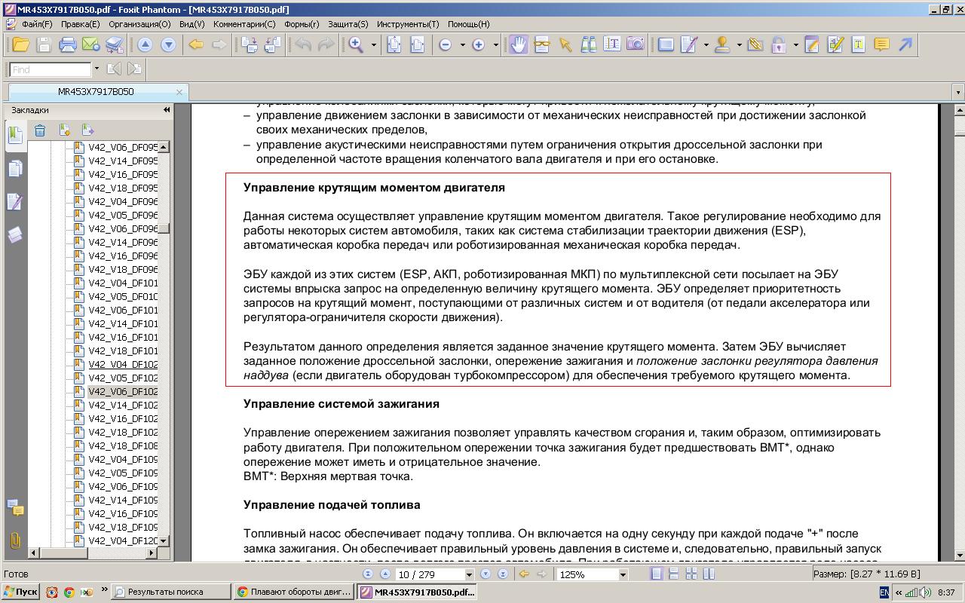
Task: Open the 125% zoom level dropdown
Action: [x=623, y=574]
